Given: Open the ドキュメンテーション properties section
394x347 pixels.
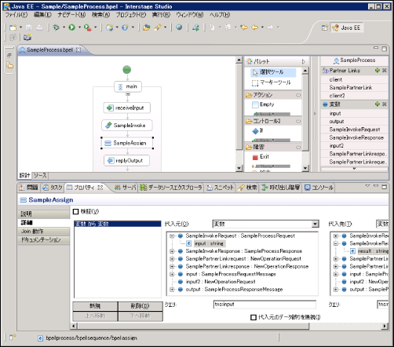Looking at the screenshot, I should coord(44,239).
